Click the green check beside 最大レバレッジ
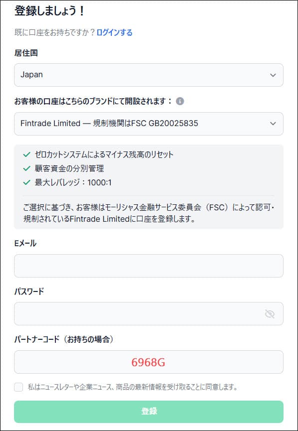 27,182
